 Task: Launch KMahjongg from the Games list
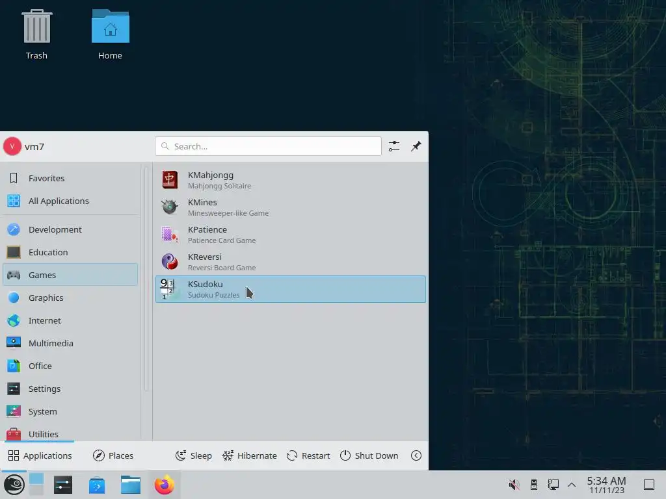[290, 180]
